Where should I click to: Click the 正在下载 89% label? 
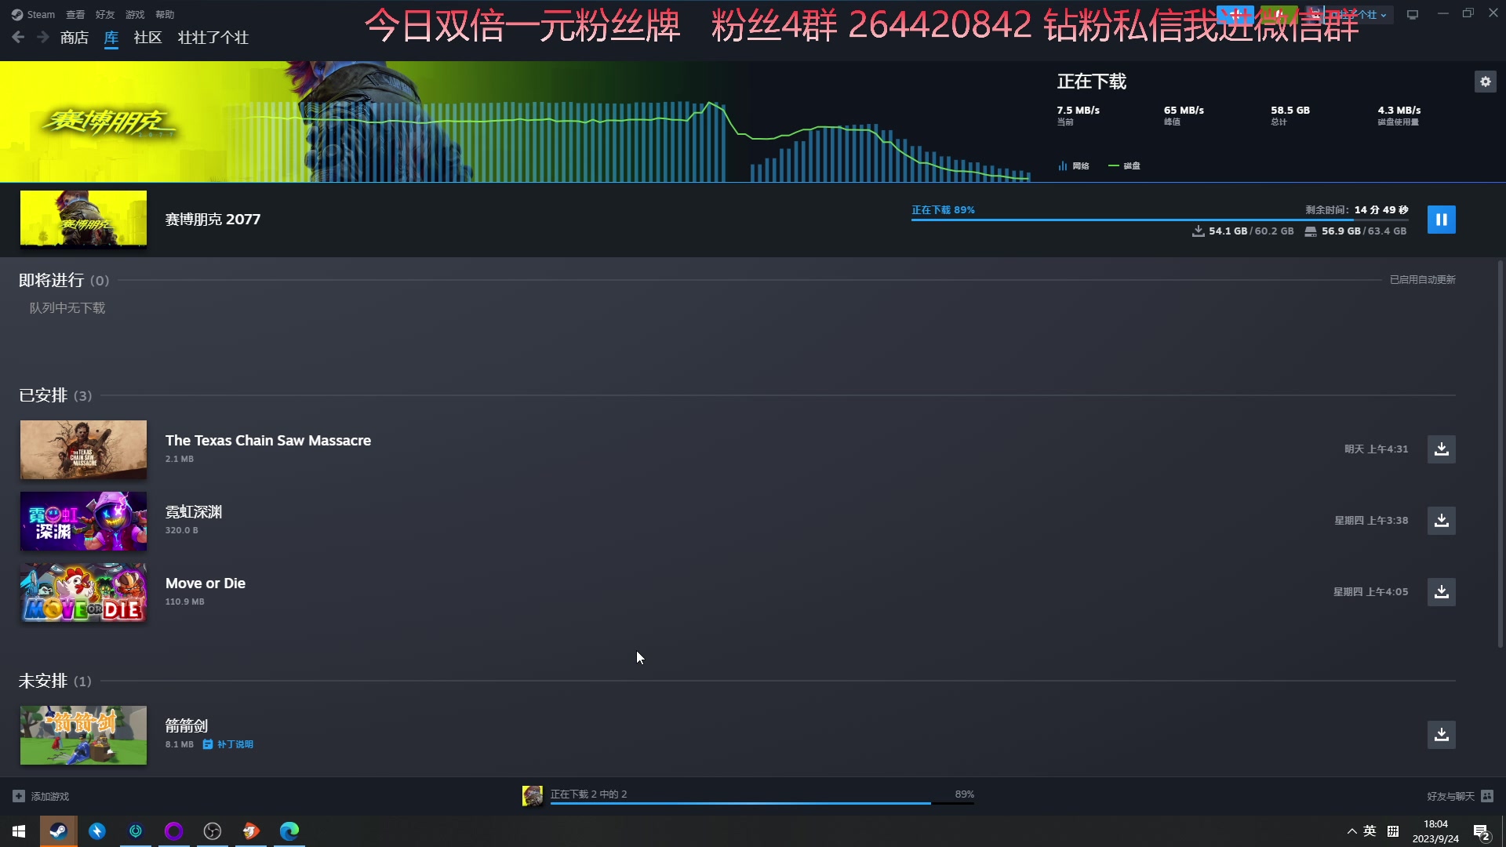[943, 210]
